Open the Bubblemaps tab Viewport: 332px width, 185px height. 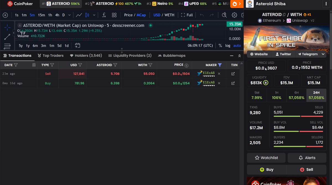pyautogui.click(x=172, y=55)
